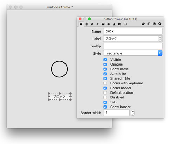Image resolution: width=170 pixels, height=144 pixels.
Task: Open the inspector settings gear menu
Action: 160,24
